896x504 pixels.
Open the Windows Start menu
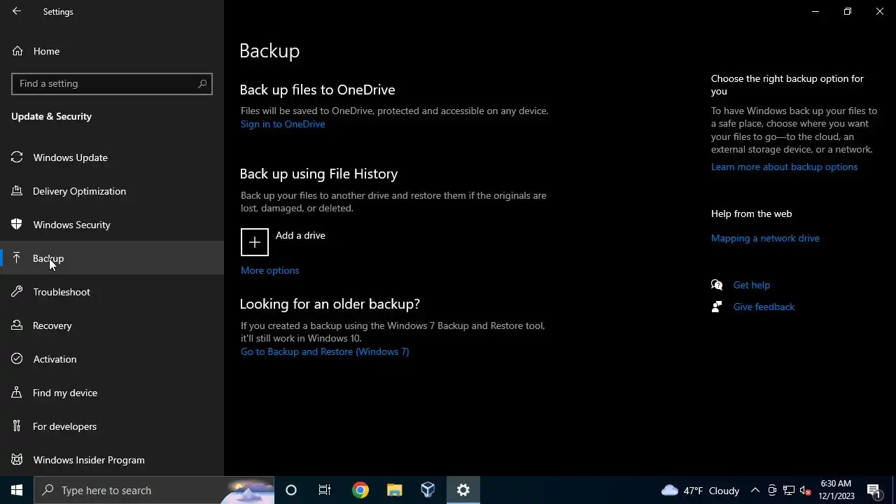[17, 490]
